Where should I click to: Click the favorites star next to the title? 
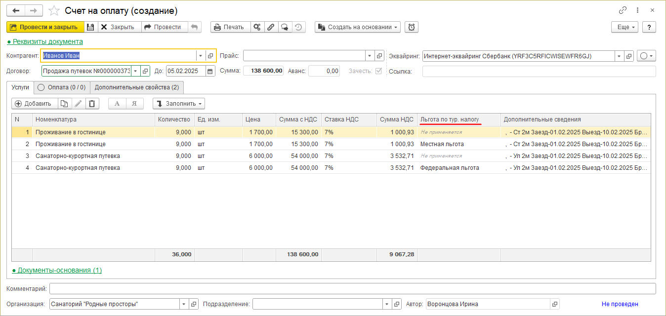pyautogui.click(x=55, y=11)
